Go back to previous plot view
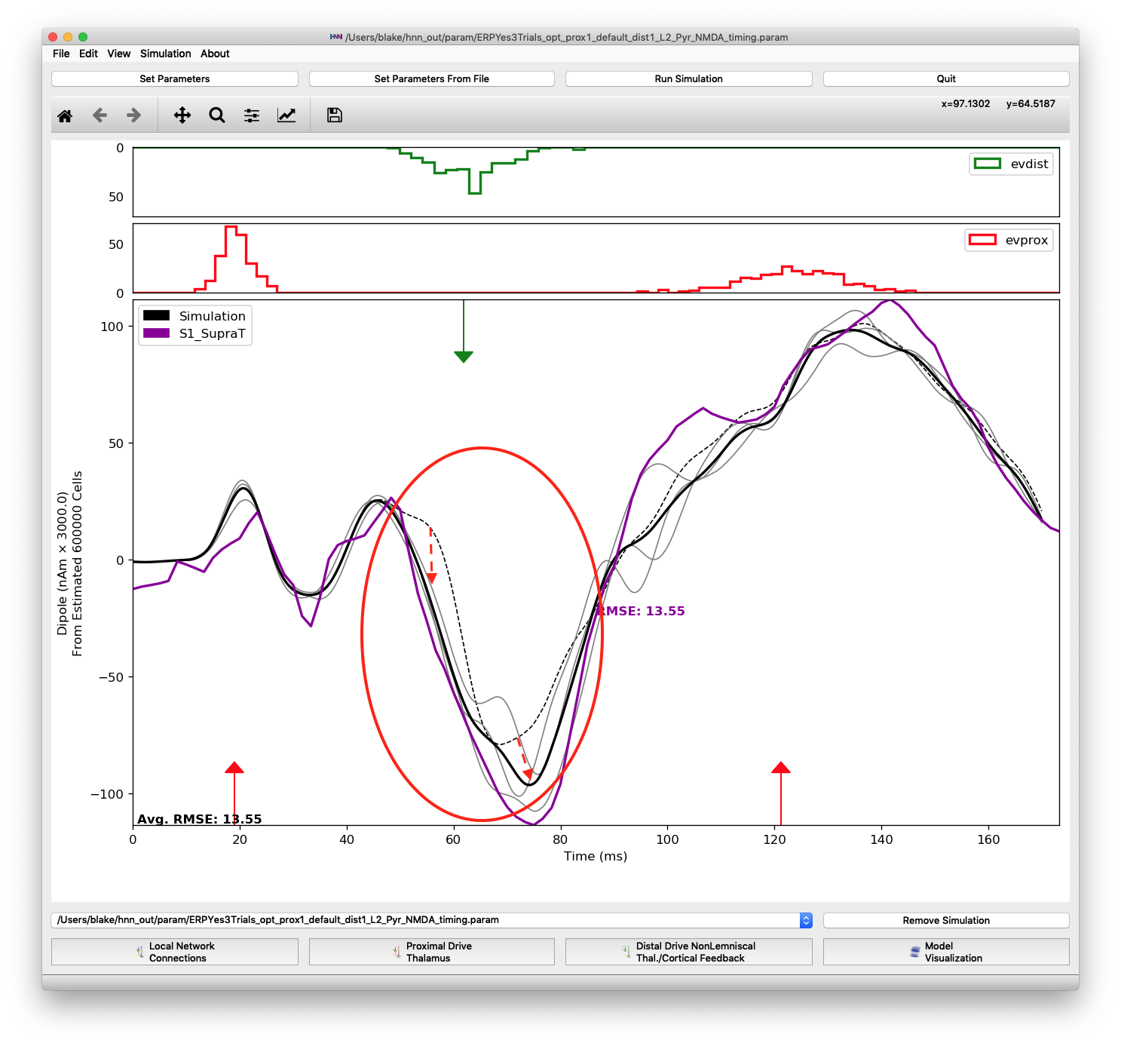The height and width of the screenshot is (1046, 1121). point(100,115)
